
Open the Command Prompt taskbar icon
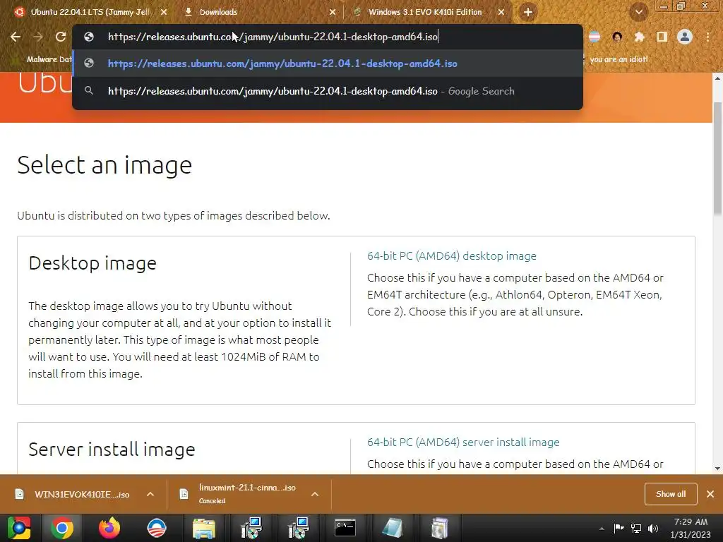coord(345,528)
